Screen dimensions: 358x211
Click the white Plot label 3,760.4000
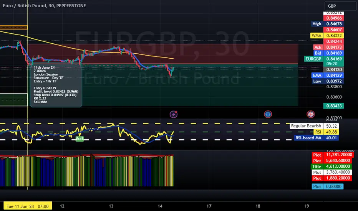[x=332, y=172]
